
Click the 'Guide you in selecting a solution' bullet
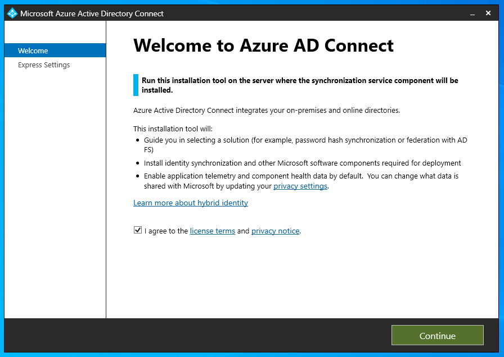305,145
